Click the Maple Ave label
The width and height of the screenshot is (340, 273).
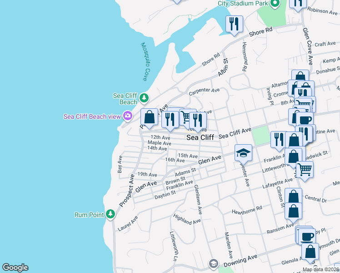coord(160,143)
